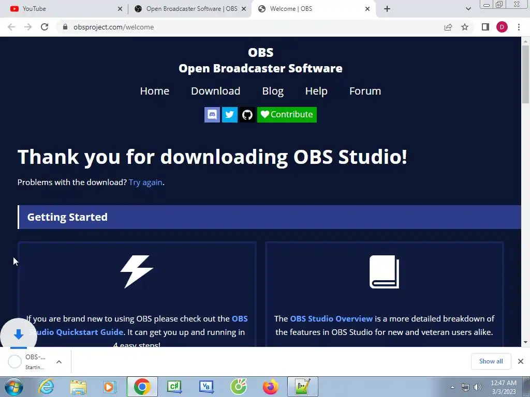Image resolution: width=530 pixels, height=397 pixels.
Task: Click the blue download arrow bubble
Action: (19, 334)
